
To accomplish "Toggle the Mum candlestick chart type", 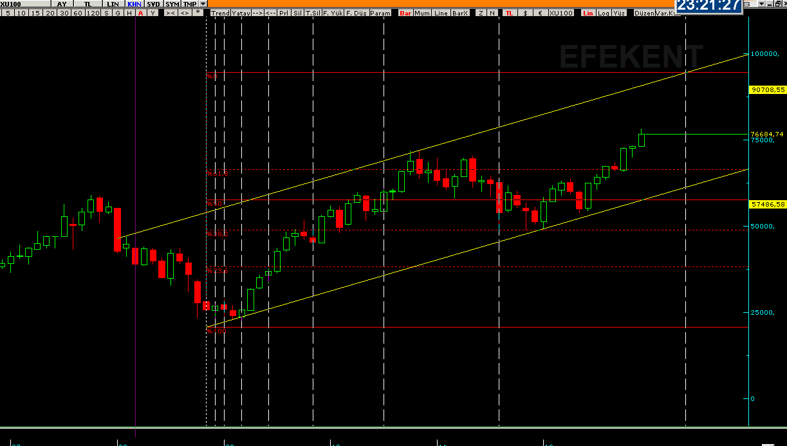I will (423, 13).
